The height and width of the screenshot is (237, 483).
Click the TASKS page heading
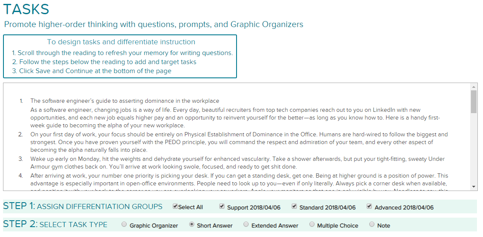tap(26, 9)
